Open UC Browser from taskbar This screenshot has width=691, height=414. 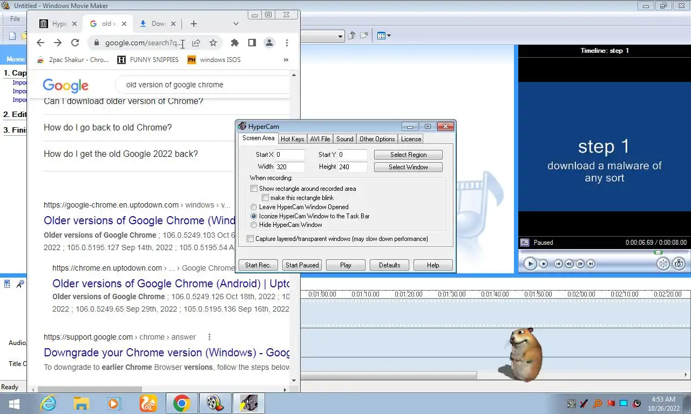click(148, 403)
